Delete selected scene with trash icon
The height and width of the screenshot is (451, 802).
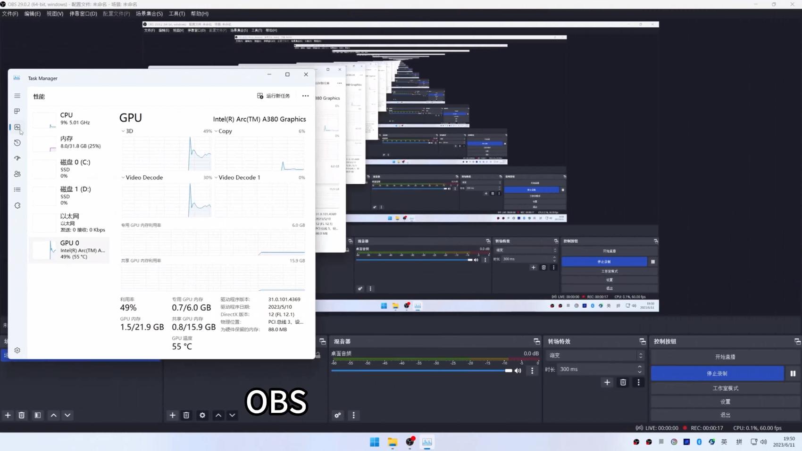coord(22,415)
